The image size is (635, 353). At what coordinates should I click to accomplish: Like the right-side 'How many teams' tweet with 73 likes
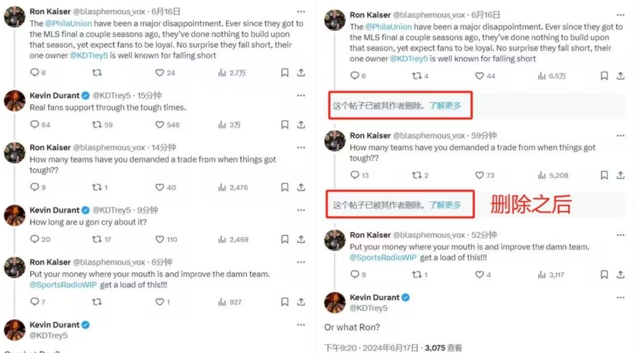pyautogui.click(x=480, y=175)
